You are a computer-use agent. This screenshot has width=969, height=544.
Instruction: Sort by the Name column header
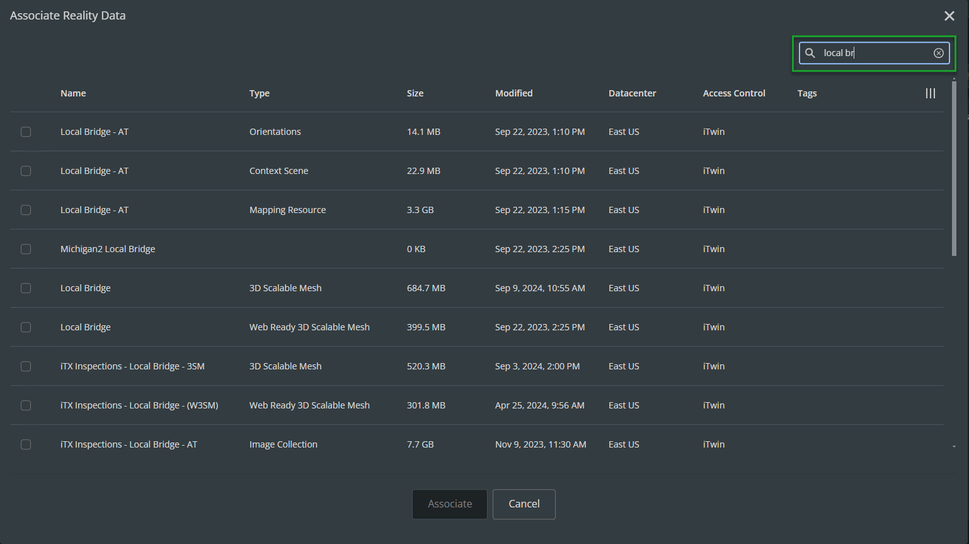coord(73,93)
